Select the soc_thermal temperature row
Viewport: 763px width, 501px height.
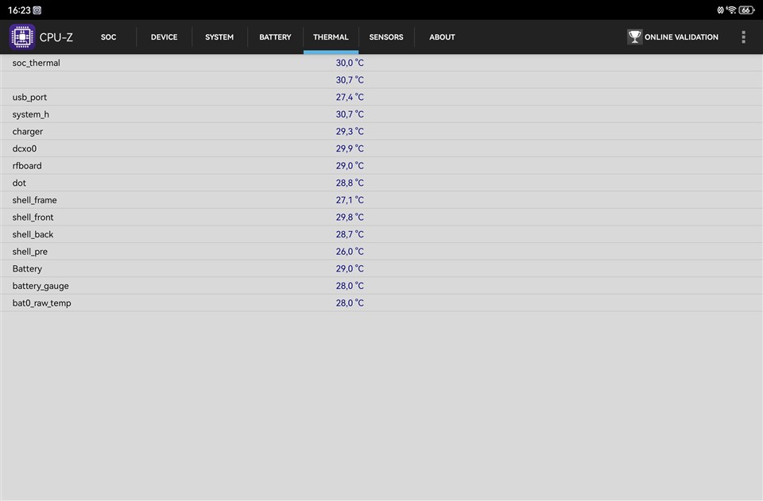(x=381, y=63)
